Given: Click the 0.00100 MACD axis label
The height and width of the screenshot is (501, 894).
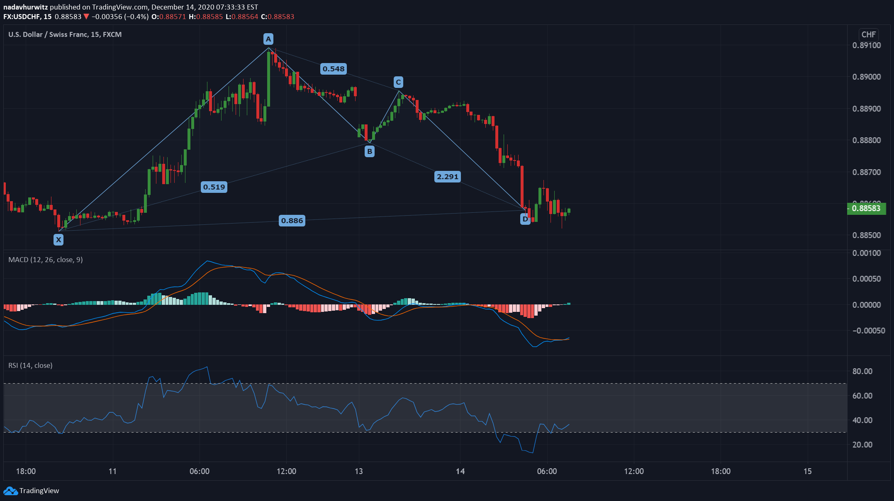Looking at the screenshot, I should [x=867, y=253].
